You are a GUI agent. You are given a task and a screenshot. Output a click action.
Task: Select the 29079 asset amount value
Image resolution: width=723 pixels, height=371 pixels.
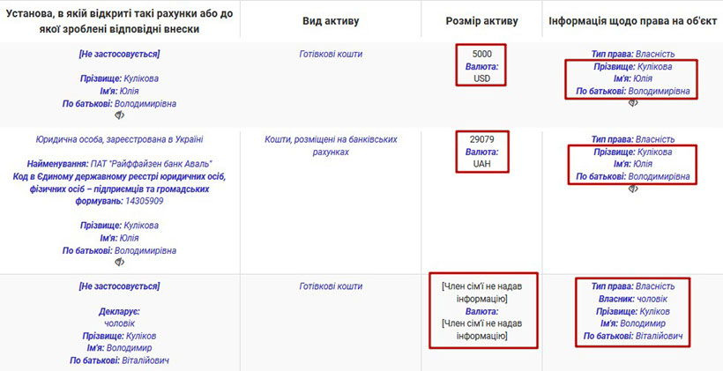pyautogui.click(x=481, y=139)
